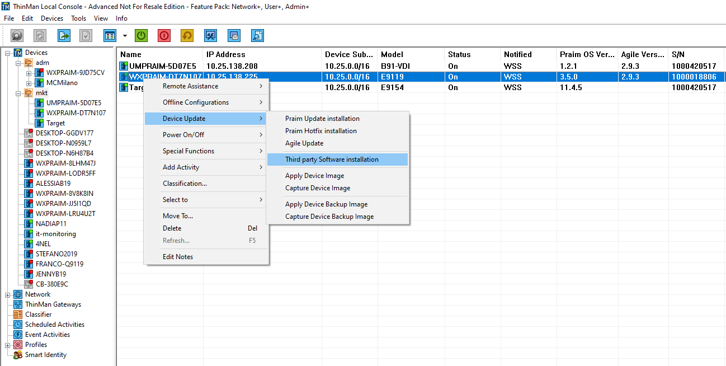Screen dimensions: 726x366
Task: Open the View menu
Action: (101, 18)
